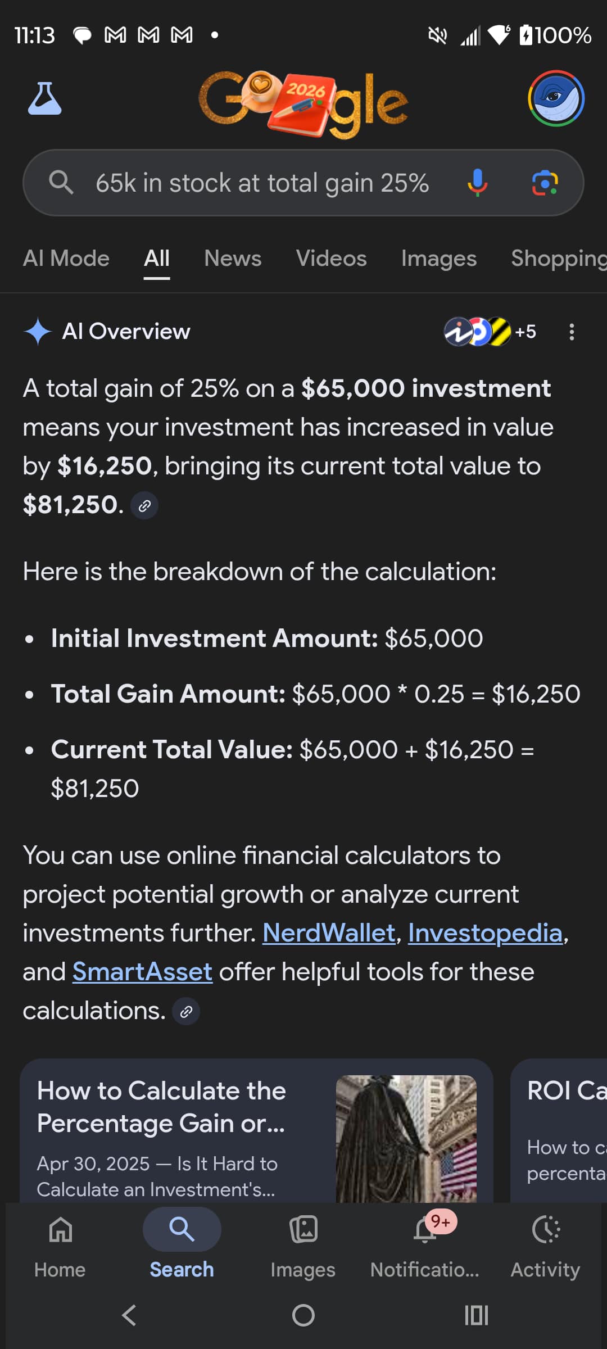Viewport: 607px width, 1349px height.
Task: Select the News results tab
Action: point(233,259)
